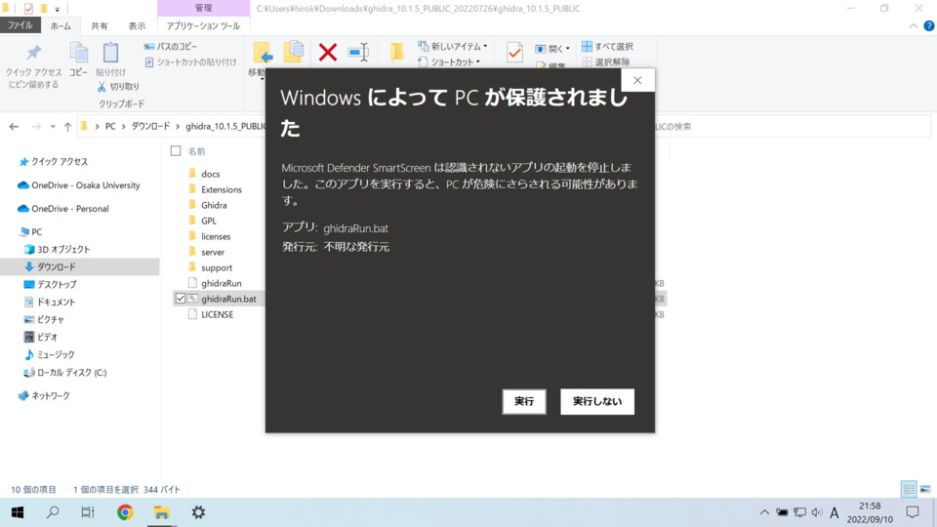Switch to 表示 ribbon tab
Image resolution: width=937 pixels, height=527 pixels.
pyautogui.click(x=137, y=25)
